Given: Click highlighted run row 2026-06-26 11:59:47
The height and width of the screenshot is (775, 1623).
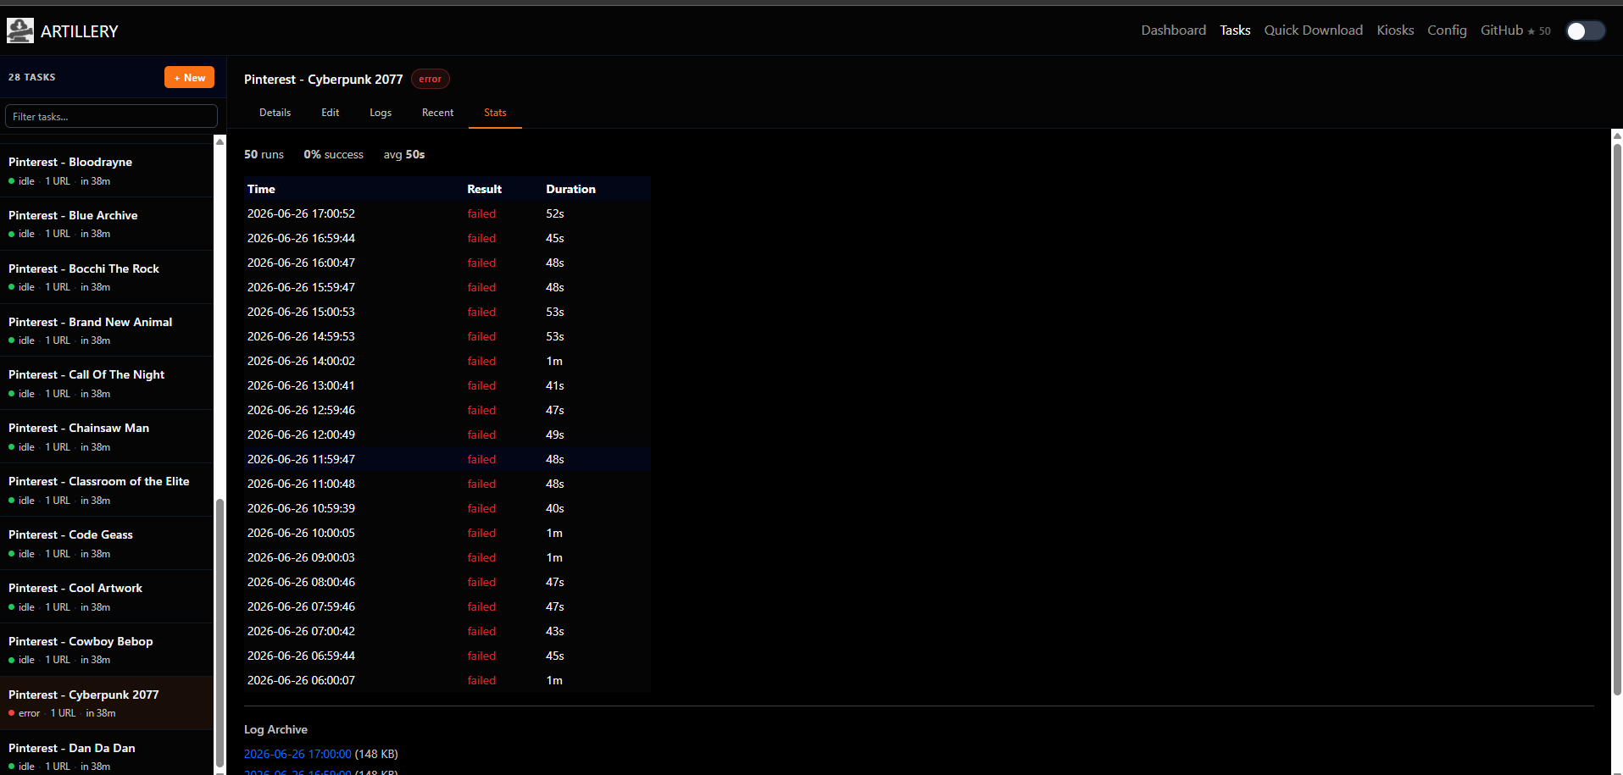Looking at the screenshot, I should (447, 459).
